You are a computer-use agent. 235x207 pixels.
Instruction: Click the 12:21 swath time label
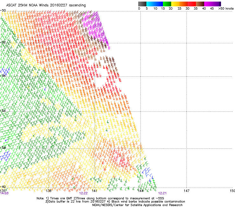(162, 193)
